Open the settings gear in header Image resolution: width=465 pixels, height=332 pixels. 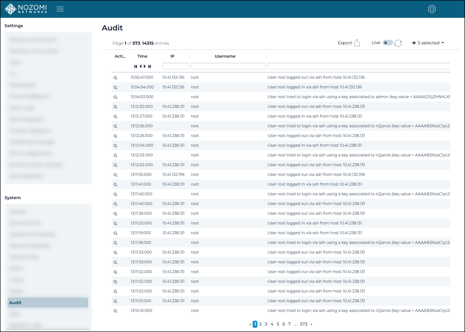(432, 9)
